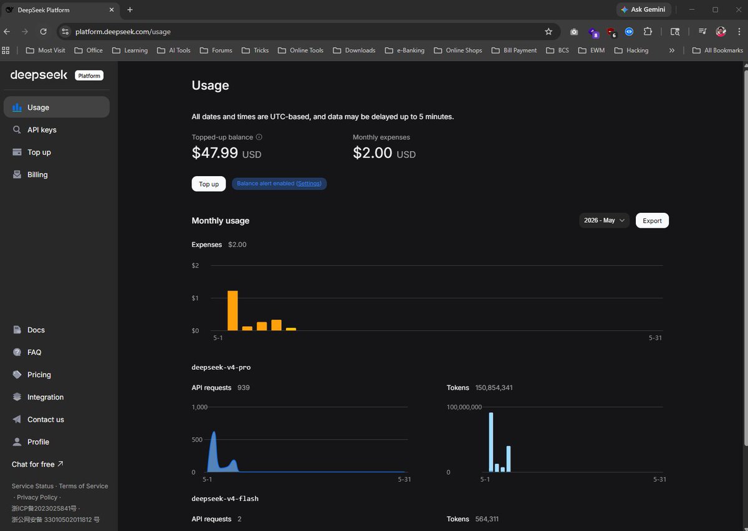Open the Privacy Policy link
This screenshot has width=748, height=531.
(37, 497)
